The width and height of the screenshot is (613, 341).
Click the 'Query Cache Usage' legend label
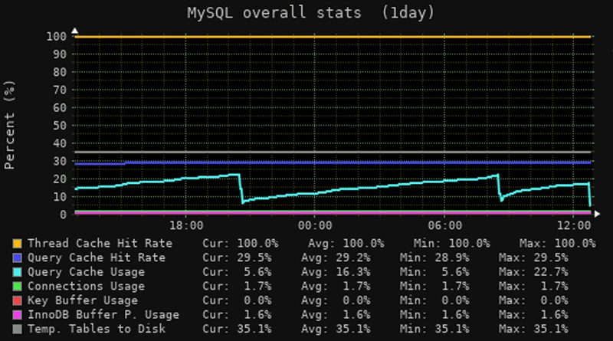click(x=86, y=272)
